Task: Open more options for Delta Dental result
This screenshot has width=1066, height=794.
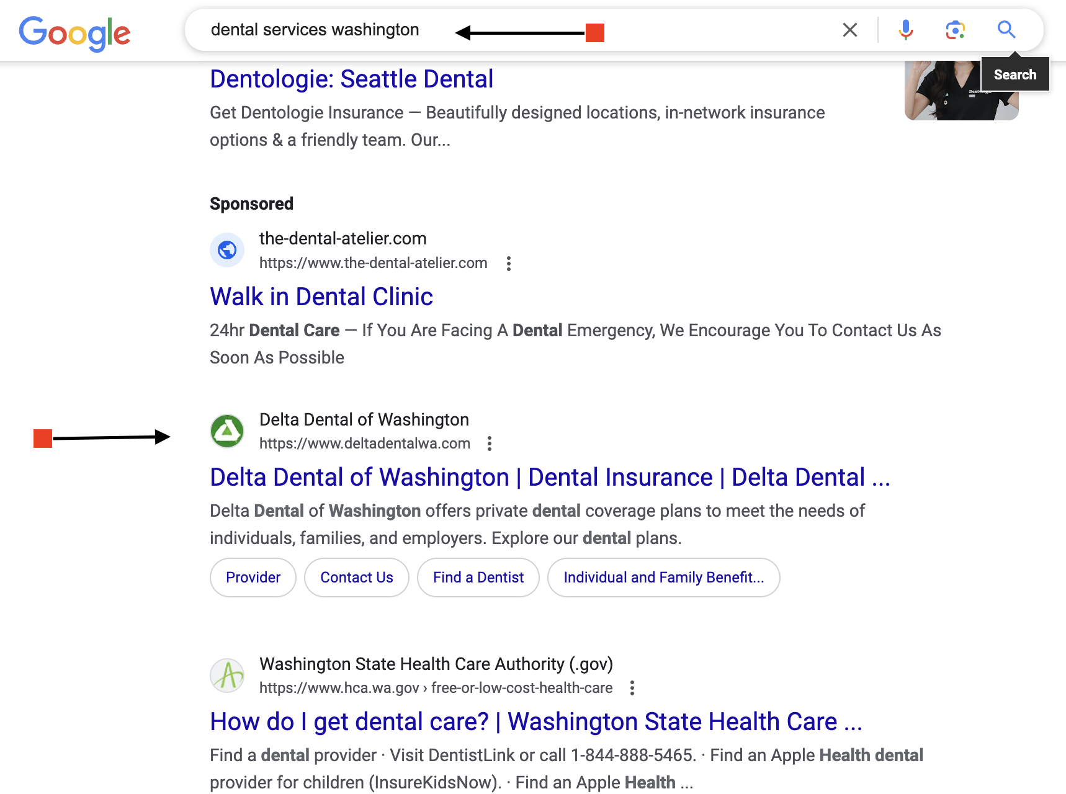Action: [x=490, y=444]
